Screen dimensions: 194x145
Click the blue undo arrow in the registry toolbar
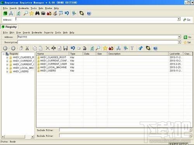point(73,48)
